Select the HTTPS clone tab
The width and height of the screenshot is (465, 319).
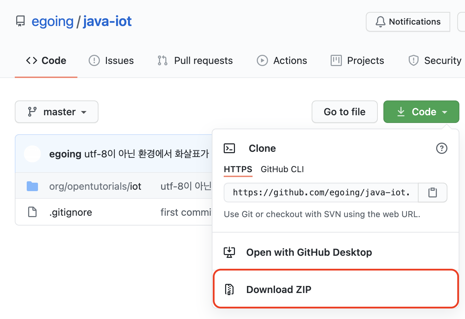pos(238,169)
